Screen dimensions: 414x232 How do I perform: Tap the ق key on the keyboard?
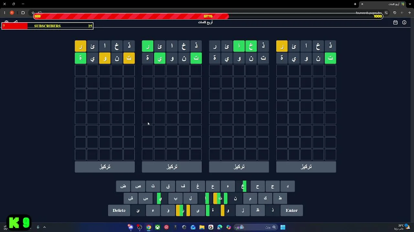point(168,186)
